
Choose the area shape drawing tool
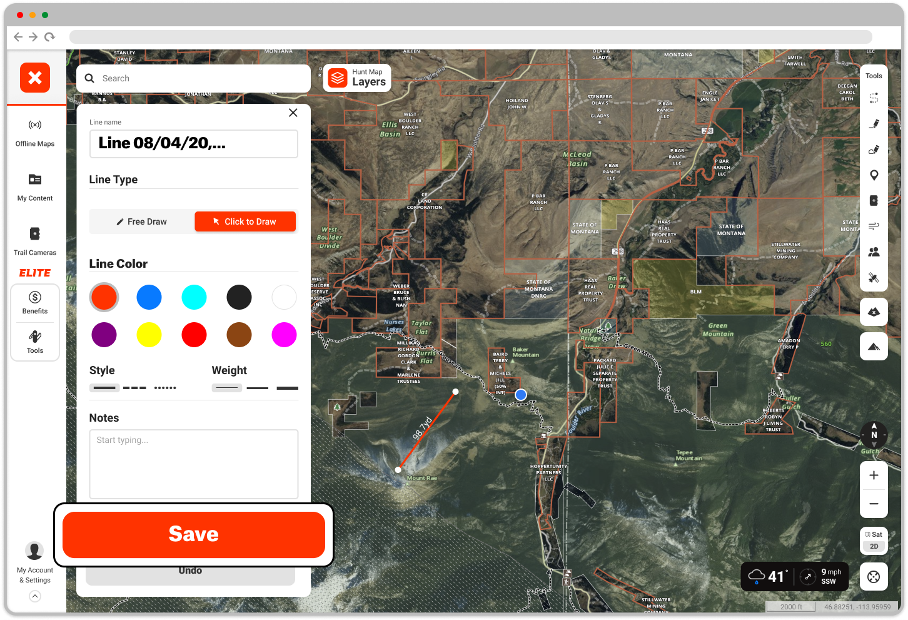[874, 150]
